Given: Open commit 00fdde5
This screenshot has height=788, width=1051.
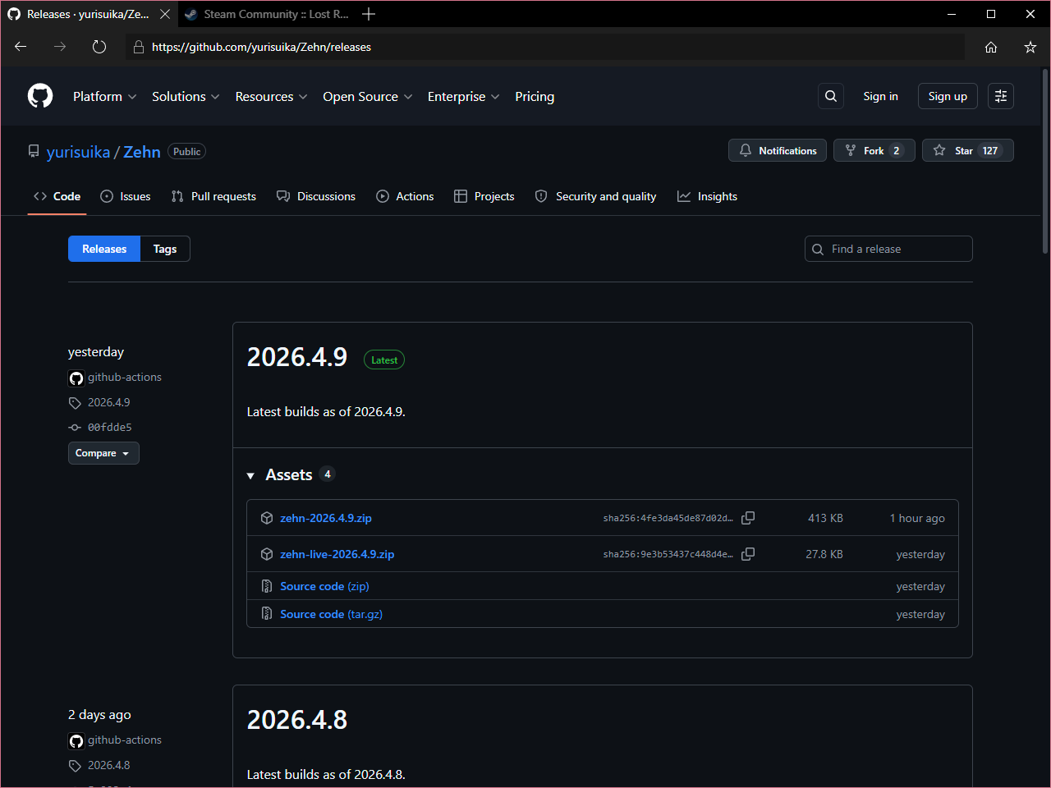Looking at the screenshot, I should 110,428.
